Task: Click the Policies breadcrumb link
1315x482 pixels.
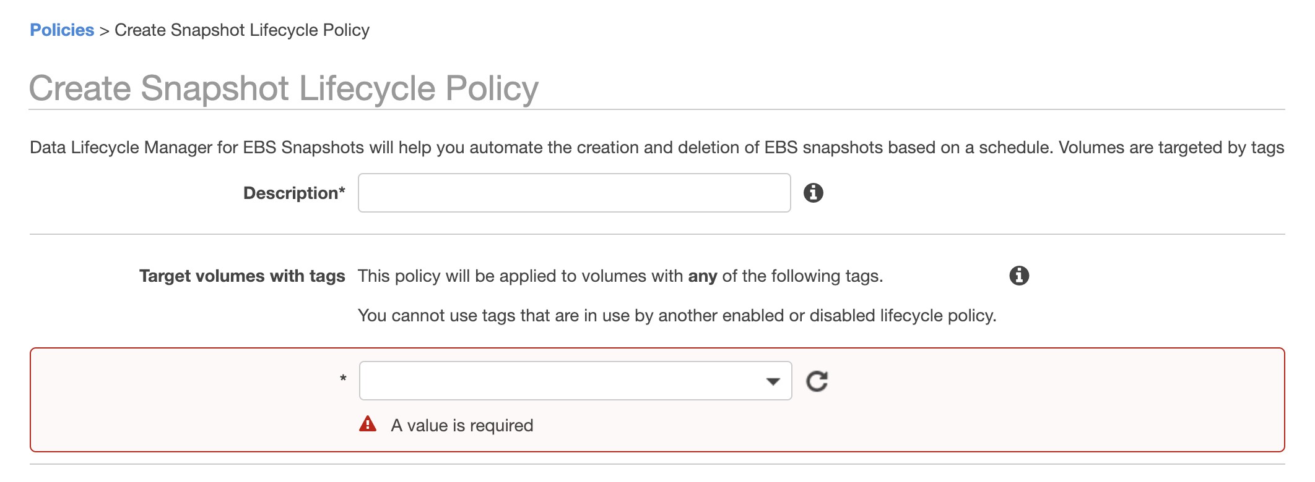Action: click(62, 30)
